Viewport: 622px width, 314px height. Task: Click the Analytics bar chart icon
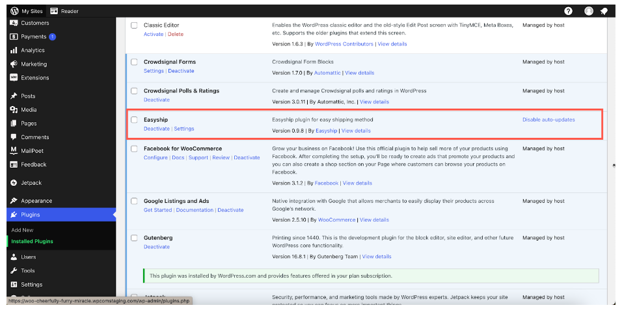pos(14,50)
